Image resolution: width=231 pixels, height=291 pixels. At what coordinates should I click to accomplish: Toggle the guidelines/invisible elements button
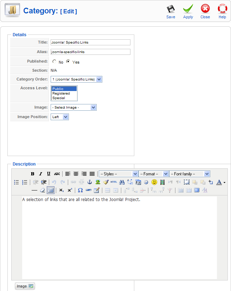click(50, 190)
